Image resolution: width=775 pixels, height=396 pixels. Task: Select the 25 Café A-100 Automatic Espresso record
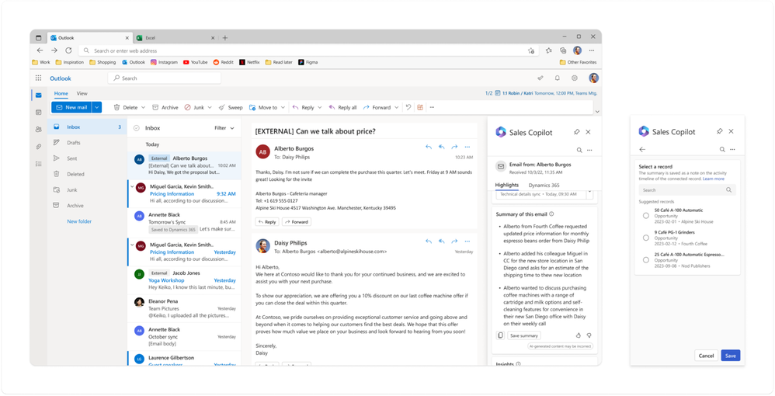[646, 260]
